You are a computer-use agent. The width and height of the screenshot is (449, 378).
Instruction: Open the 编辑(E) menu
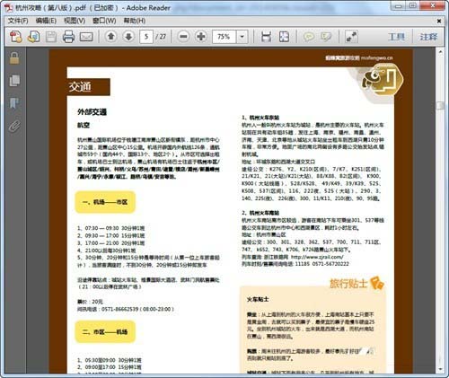coord(46,21)
